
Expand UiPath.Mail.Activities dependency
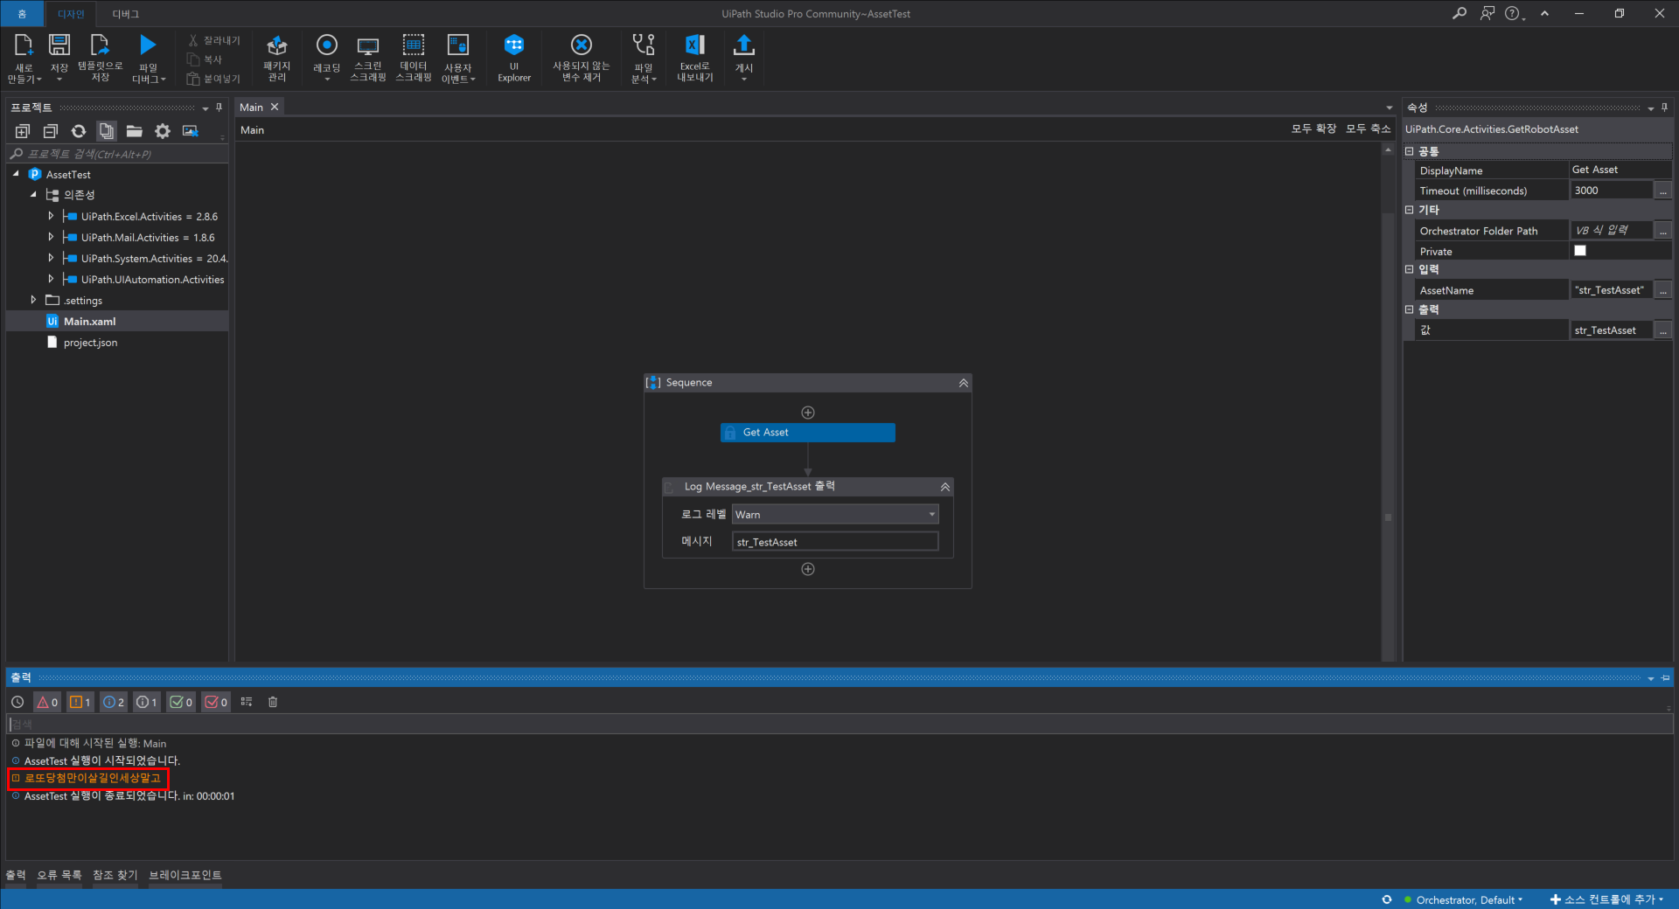coord(51,237)
